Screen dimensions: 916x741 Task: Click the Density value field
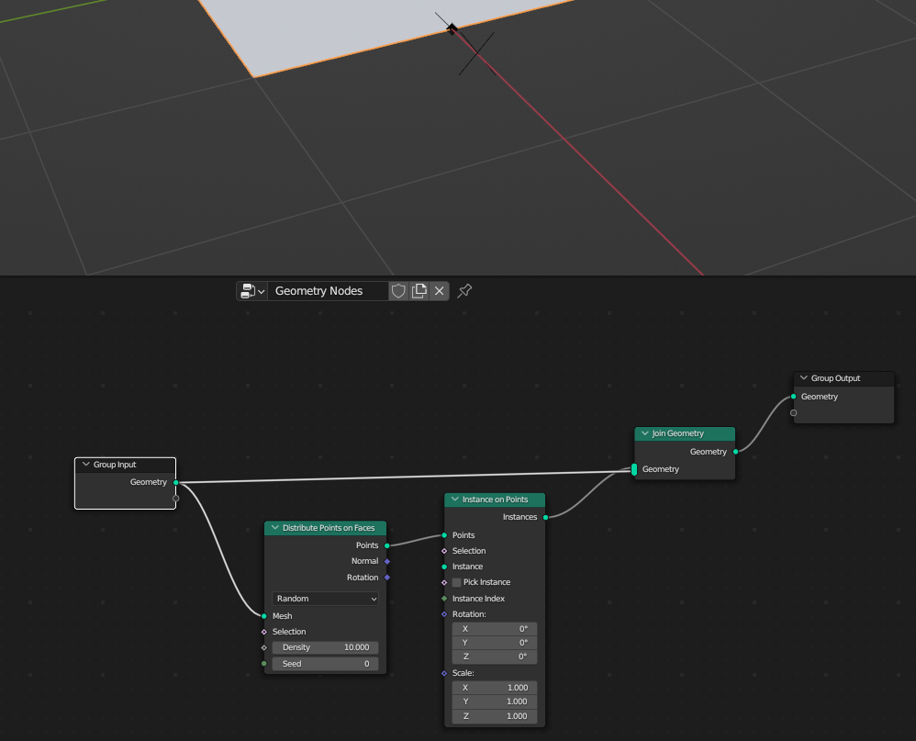[325, 647]
